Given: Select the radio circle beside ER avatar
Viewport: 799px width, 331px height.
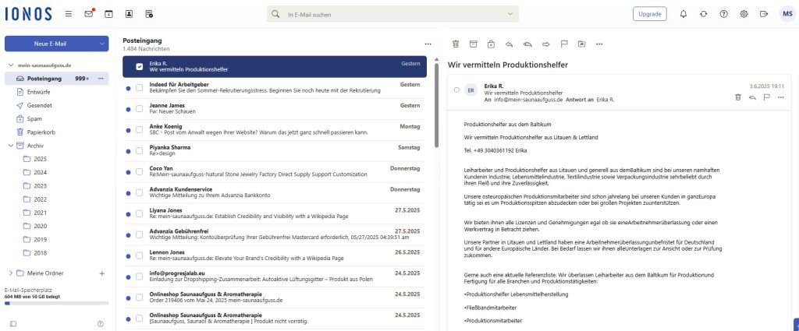Looking at the screenshot, I should (456, 90).
